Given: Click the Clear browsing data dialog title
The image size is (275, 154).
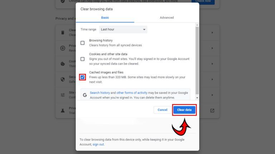Looking at the screenshot, I should tap(96, 9).
